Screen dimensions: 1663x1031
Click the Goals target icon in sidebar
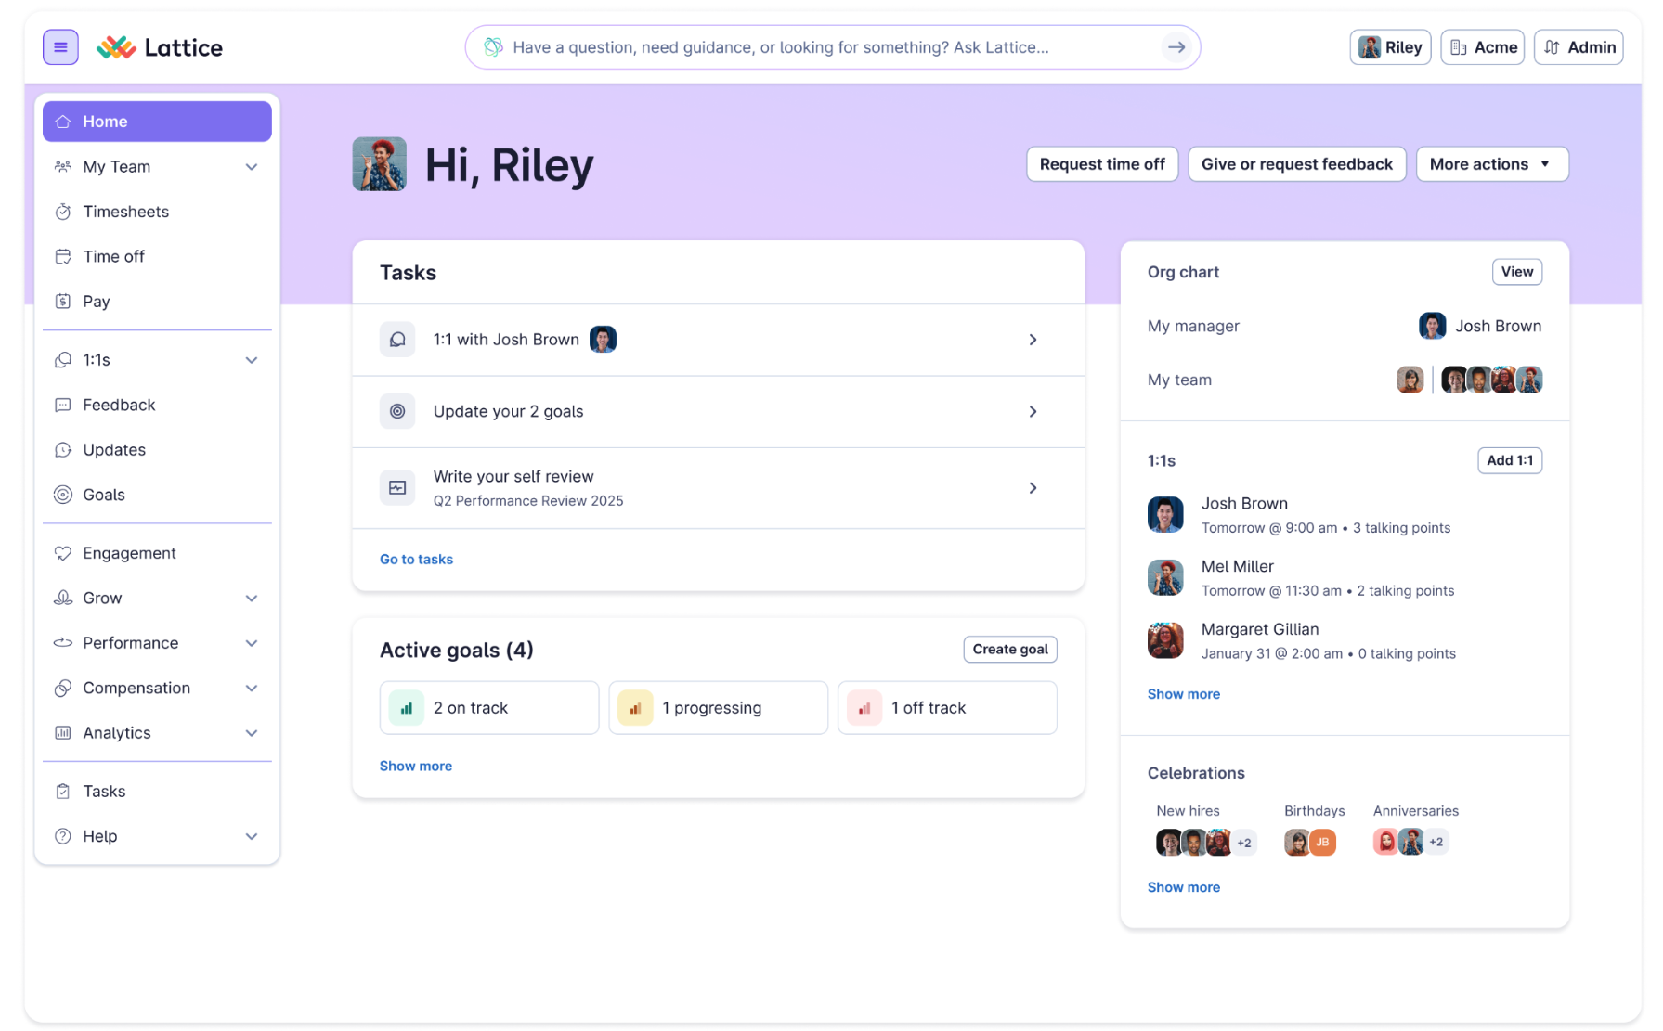point(63,495)
